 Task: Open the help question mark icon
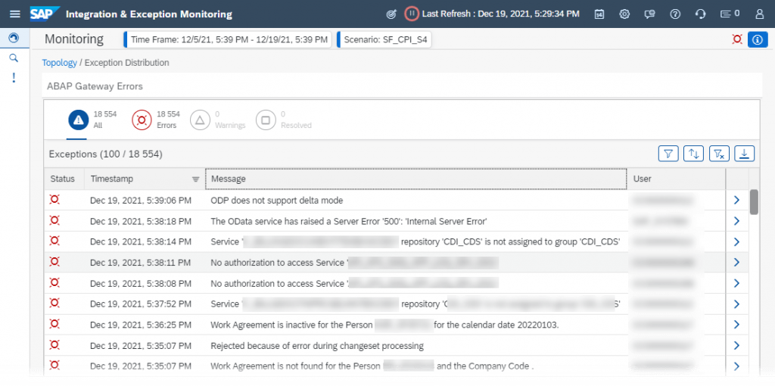674,14
